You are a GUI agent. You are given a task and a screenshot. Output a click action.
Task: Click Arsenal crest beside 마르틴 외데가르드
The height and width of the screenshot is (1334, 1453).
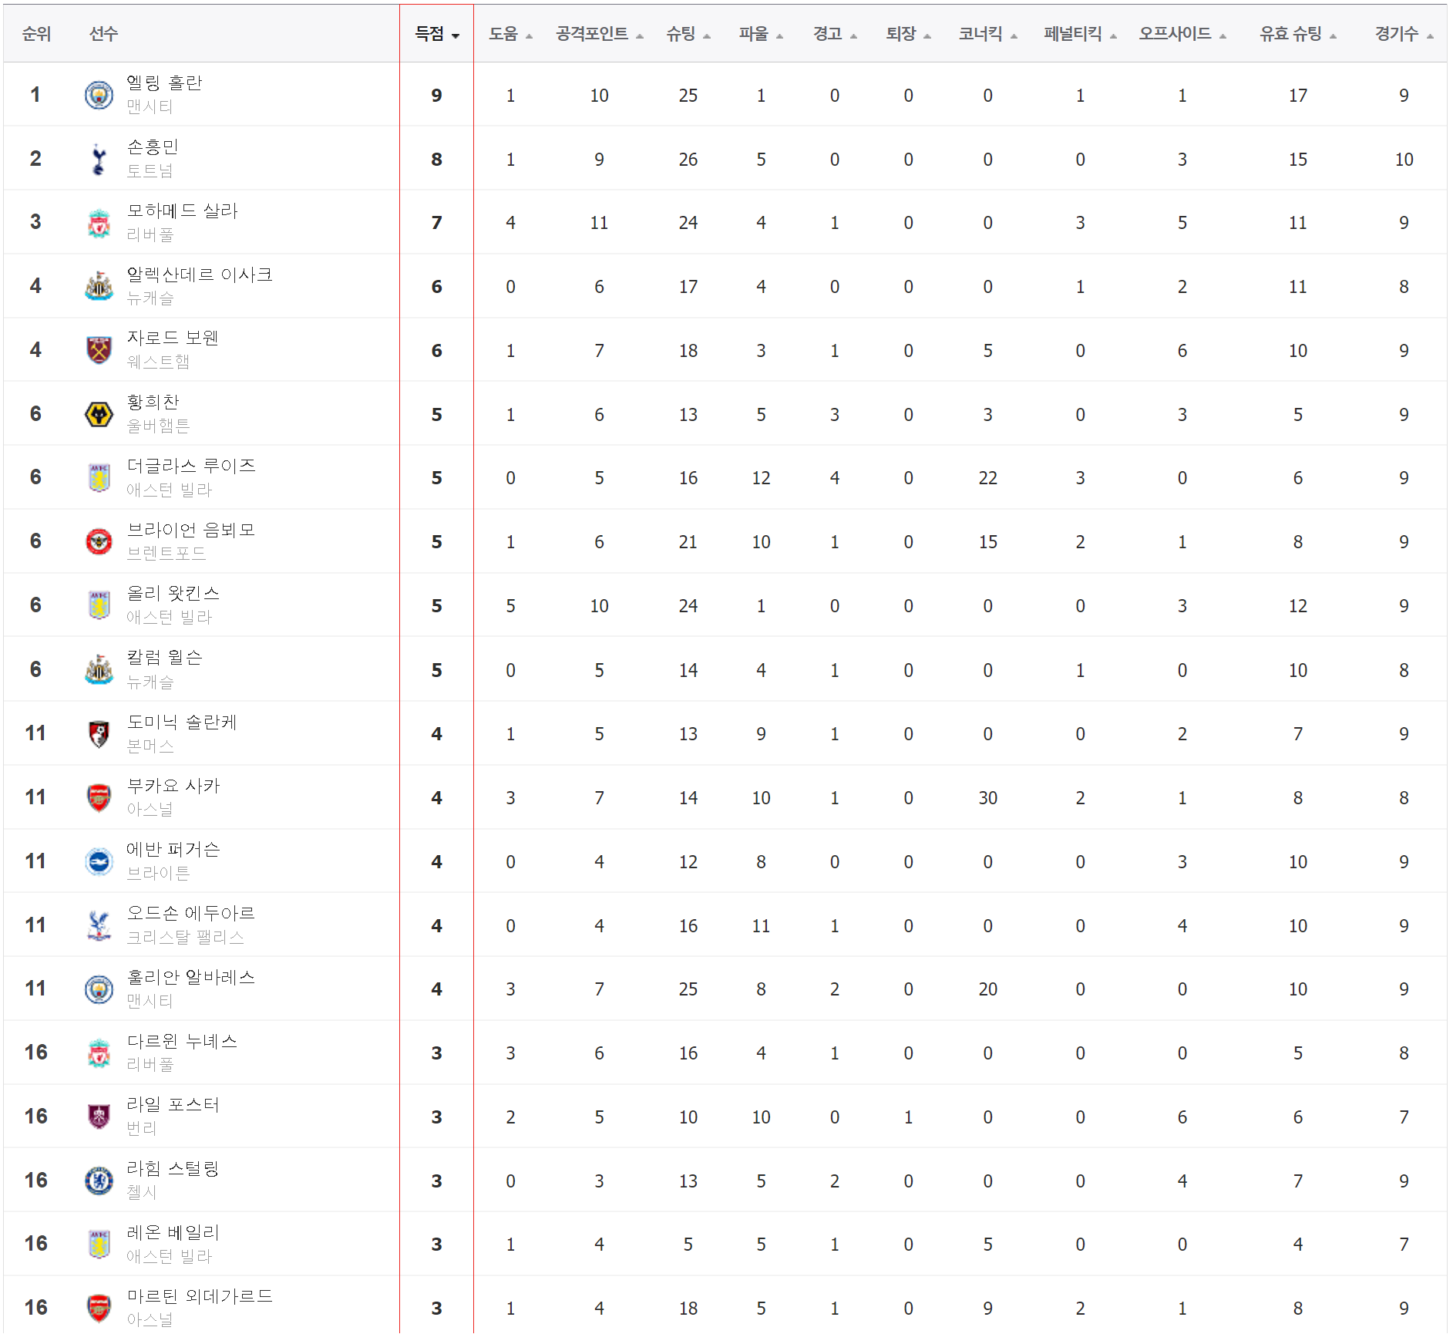[99, 1308]
